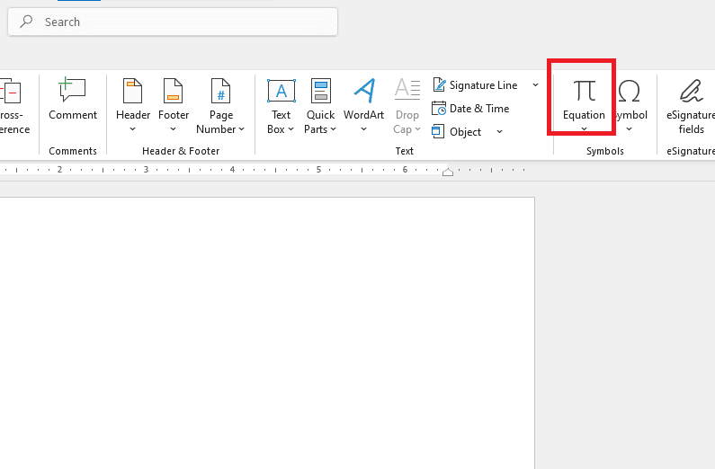Click the Search box
Image resolution: width=715 pixels, height=469 pixels.
[x=173, y=22]
